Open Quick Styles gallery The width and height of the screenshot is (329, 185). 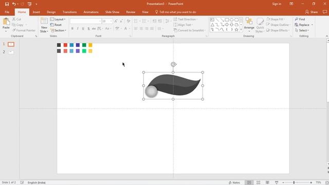[260, 25]
